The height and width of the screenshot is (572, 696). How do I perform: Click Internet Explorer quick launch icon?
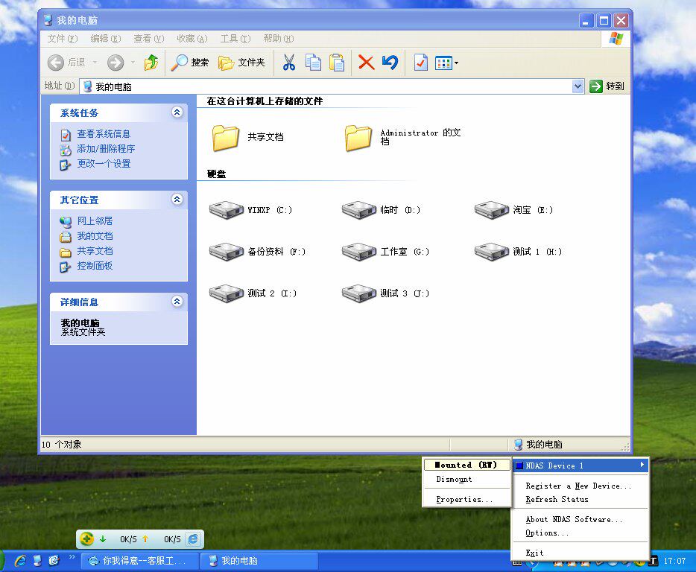coord(20,561)
